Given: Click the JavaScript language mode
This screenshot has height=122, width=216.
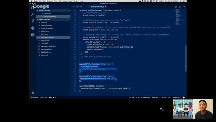Looking at the screenshot, I should [176, 98].
